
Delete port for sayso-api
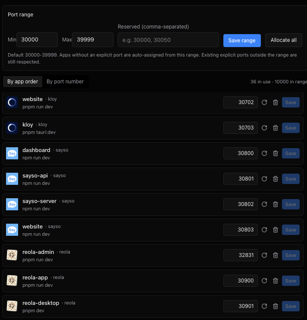pyautogui.click(x=276, y=179)
